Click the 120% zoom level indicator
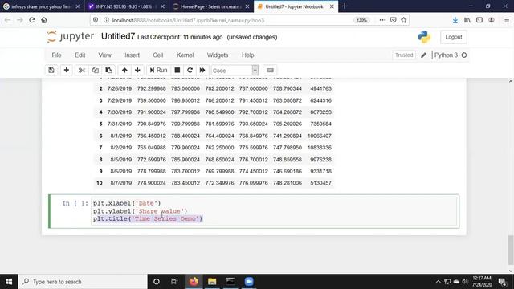The image size is (514, 289). [x=361, y=20]
